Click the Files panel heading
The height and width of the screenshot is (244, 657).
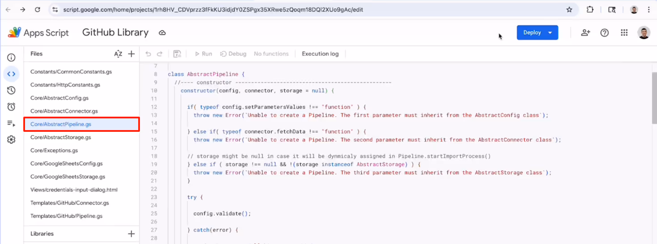click(37, 54)
